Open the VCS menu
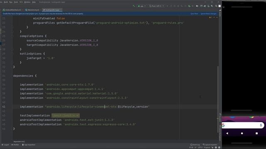Image resolution: width=266 pixels, height=149 pixels. click(x=21, y=2)
